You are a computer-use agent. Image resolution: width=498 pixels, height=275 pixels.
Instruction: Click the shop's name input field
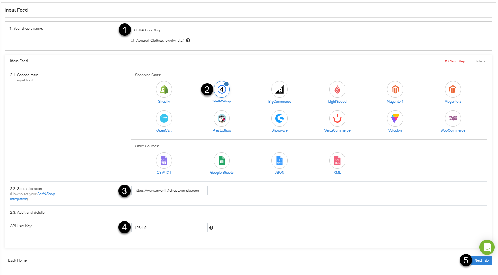point(169,30)
